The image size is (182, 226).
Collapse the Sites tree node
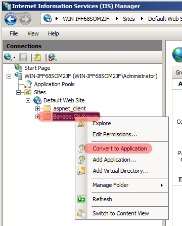(x=18, y=92)
